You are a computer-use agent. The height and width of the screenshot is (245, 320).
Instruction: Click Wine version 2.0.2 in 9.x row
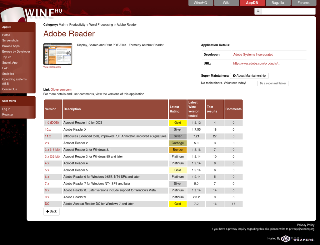196,197
